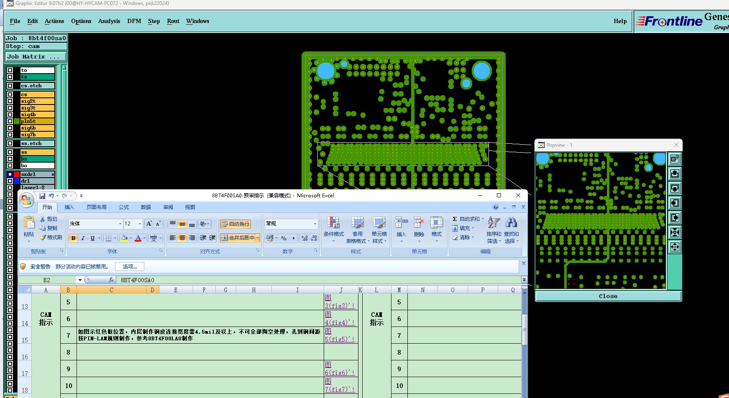Screen dimensions: 729x398
Task: Toggle the checkbox of layer pln5t
Action: click(10, 121)
